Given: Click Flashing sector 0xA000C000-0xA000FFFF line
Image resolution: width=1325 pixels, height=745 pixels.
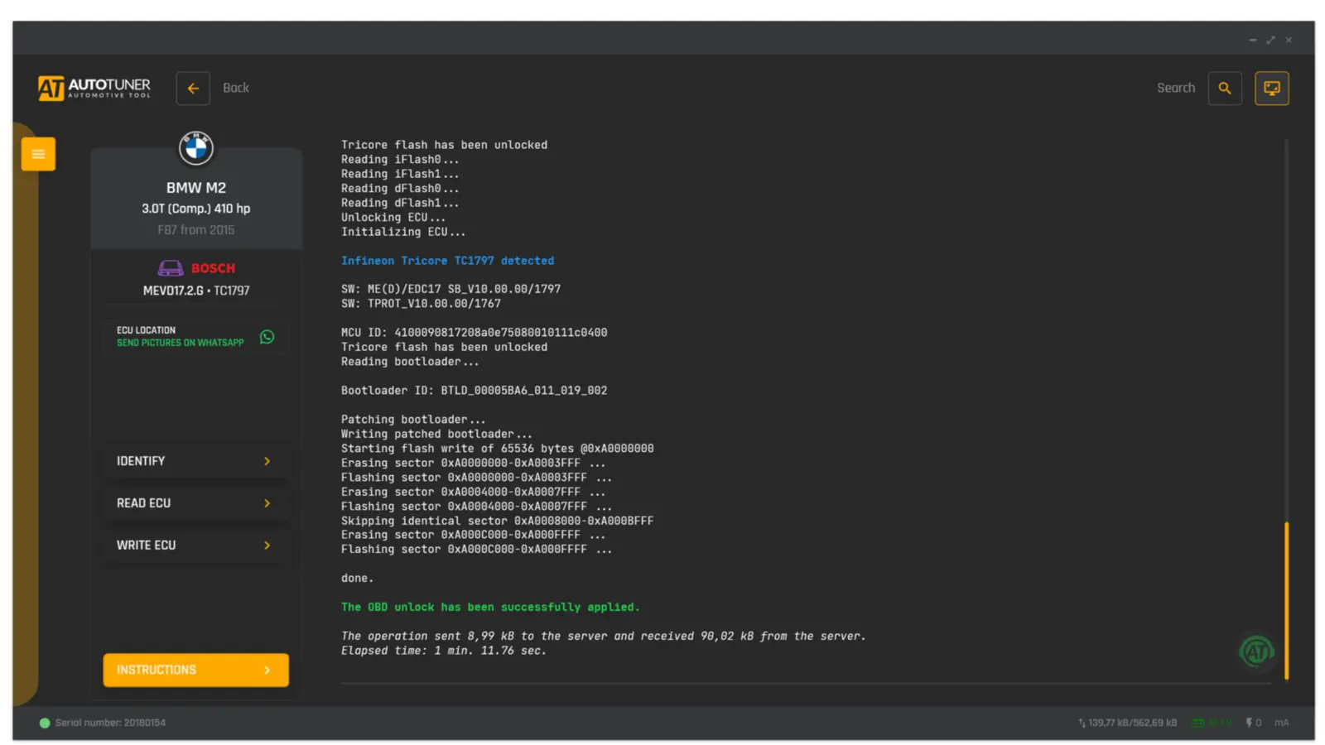Looking at the screenshot, I should (x=476, y=550).
